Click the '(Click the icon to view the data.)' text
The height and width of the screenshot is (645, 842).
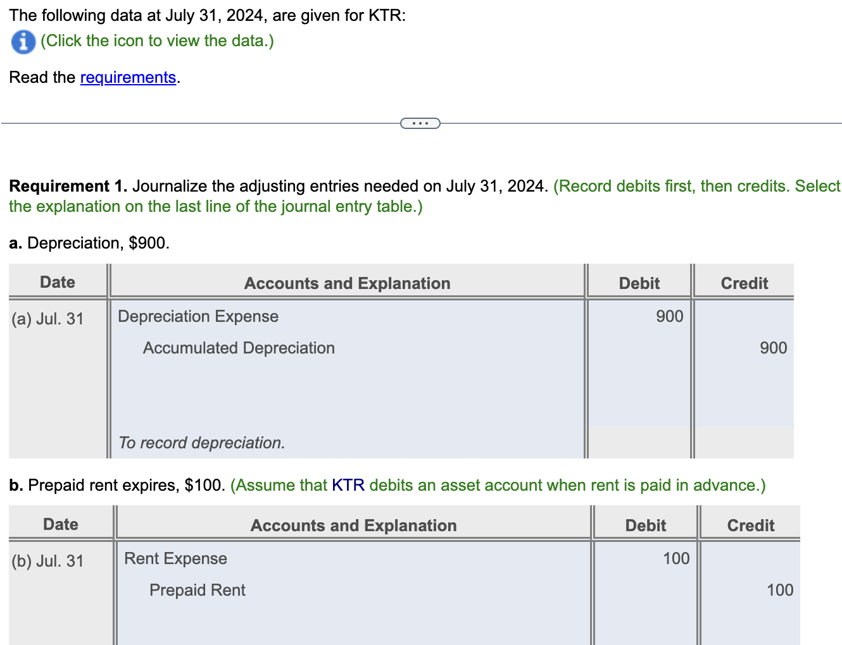point(157,40)
